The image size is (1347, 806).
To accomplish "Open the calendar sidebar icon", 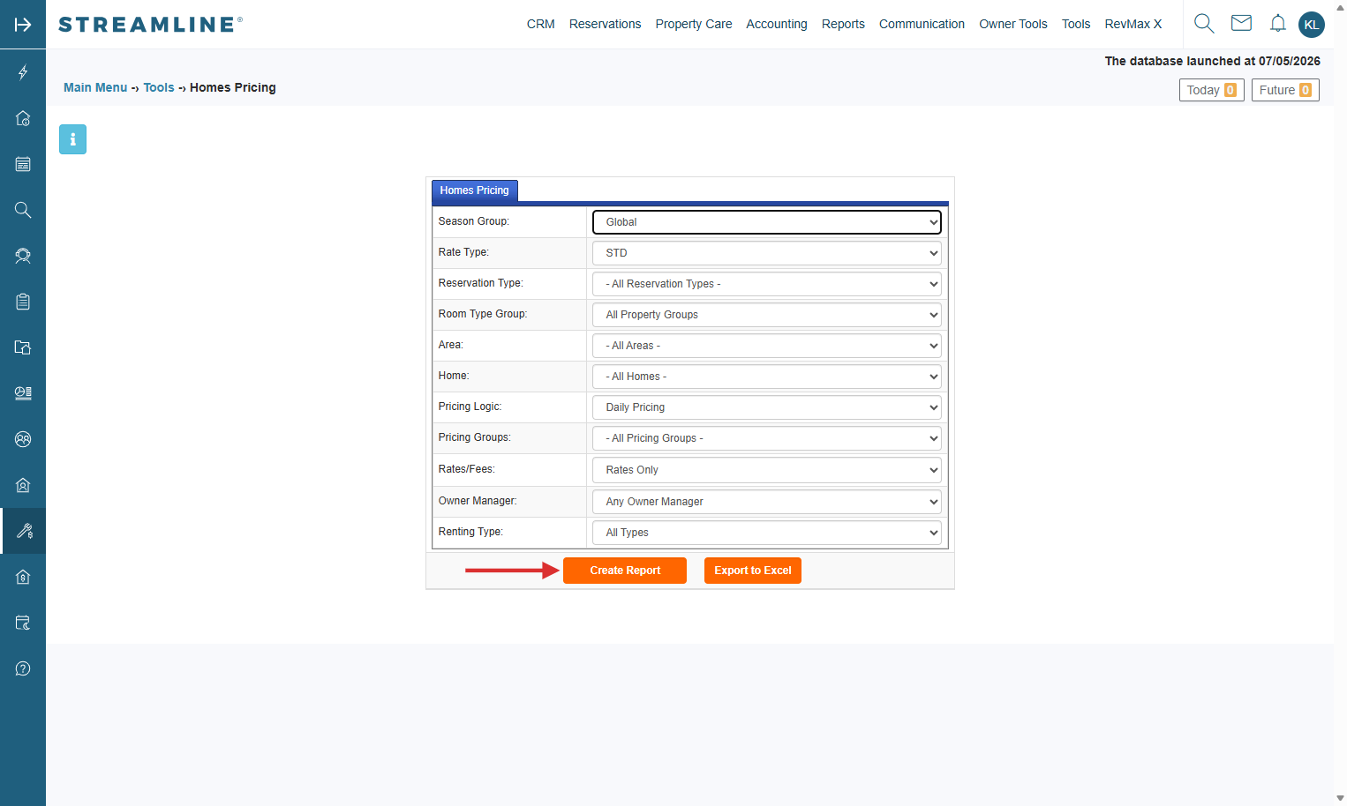I will [23, 164].
